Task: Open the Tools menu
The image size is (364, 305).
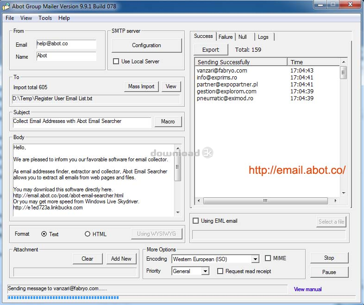Action: [x=45, y=18]
